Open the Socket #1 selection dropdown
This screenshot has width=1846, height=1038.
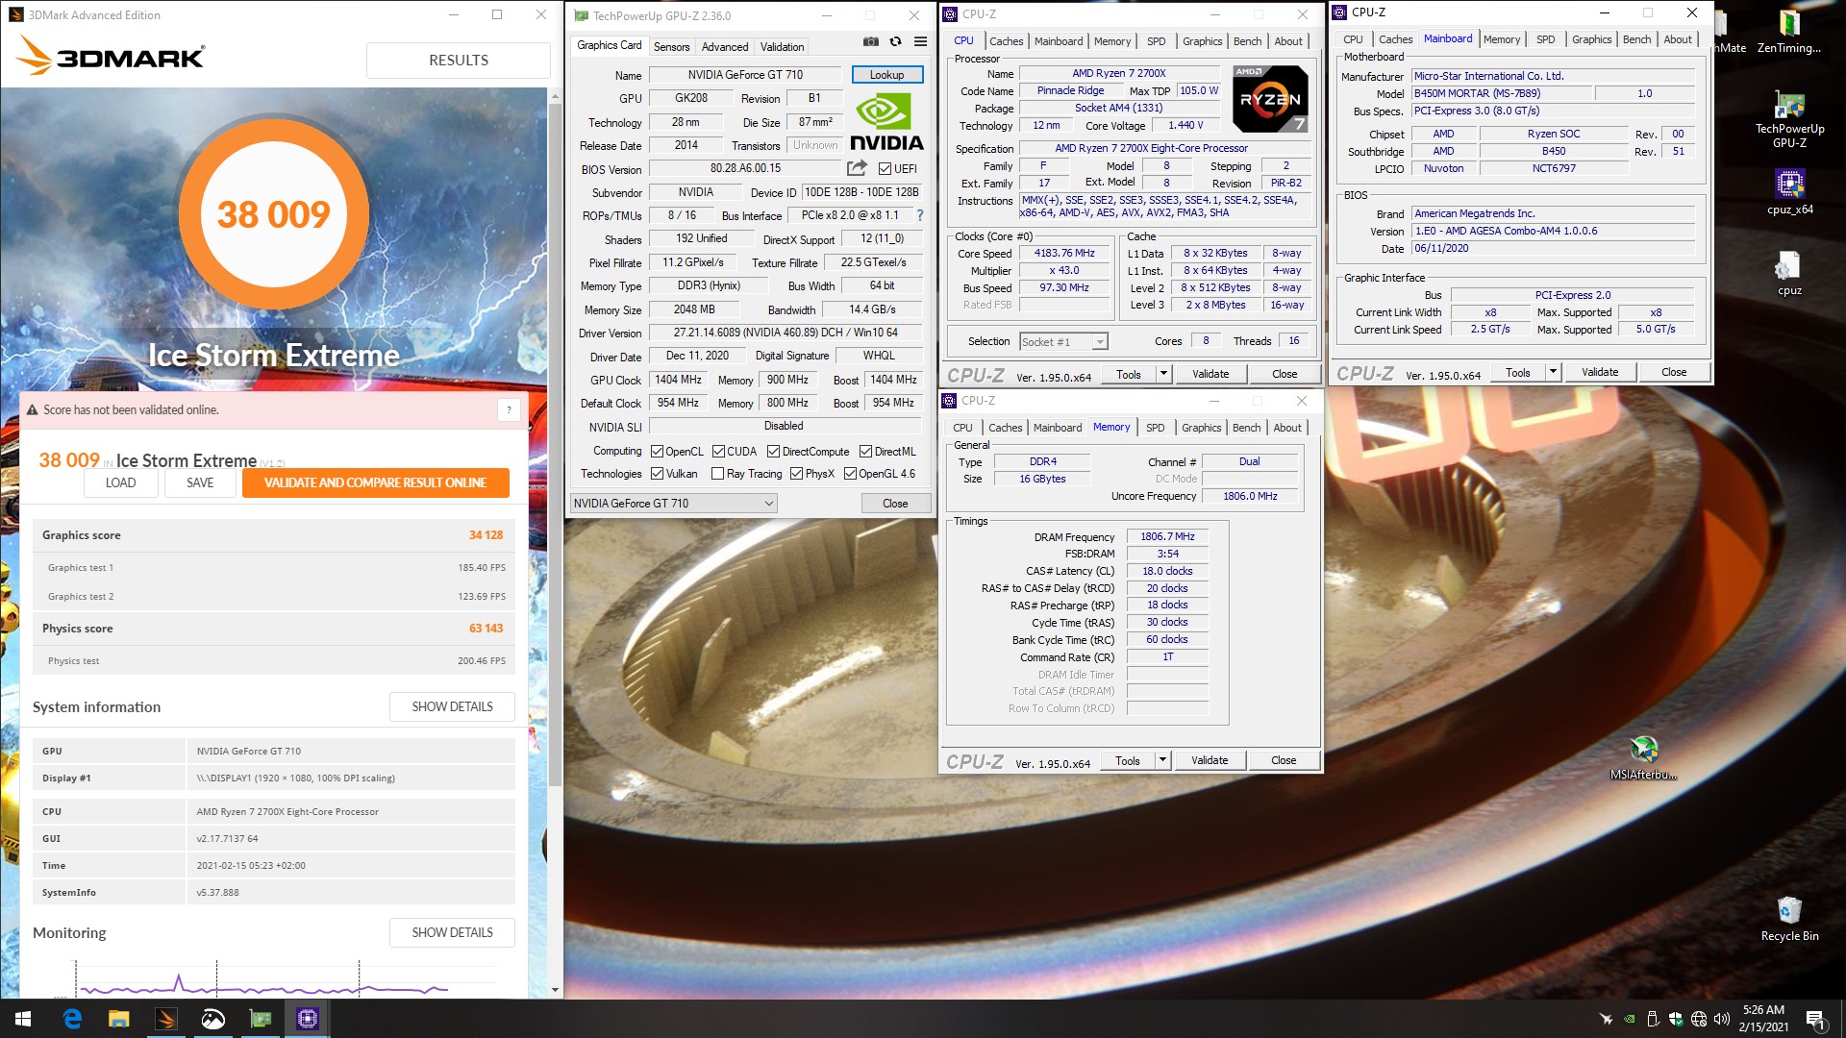pyautogui.click(x=1063, y=341)
